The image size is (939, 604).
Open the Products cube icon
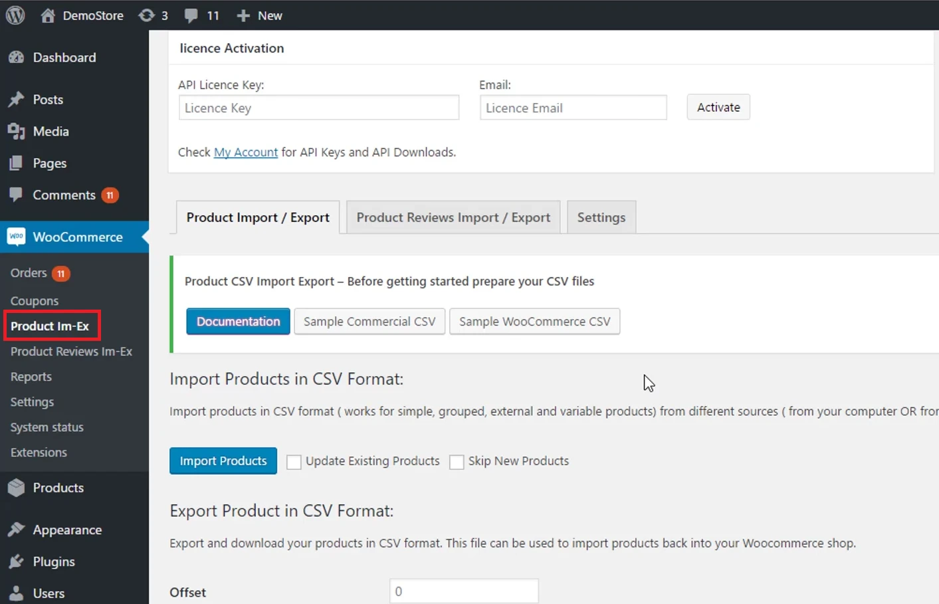pyautogui.click(x=17, y=487)
